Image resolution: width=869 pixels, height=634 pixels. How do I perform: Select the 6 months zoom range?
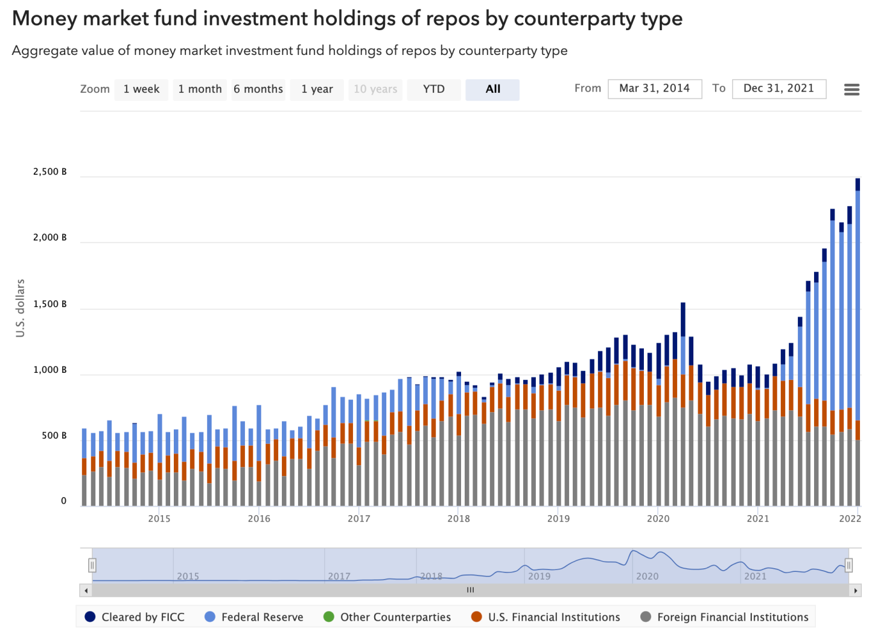click(258, 89)
